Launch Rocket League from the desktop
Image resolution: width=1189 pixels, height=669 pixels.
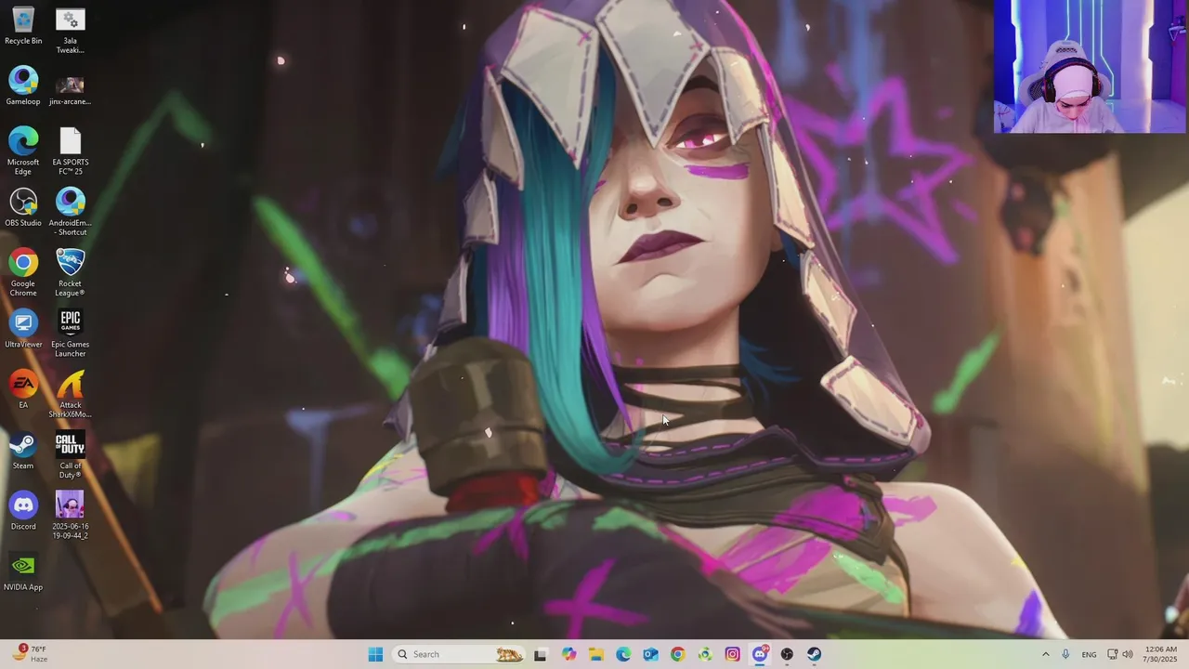pyautogui.click(x=70, y=272)
